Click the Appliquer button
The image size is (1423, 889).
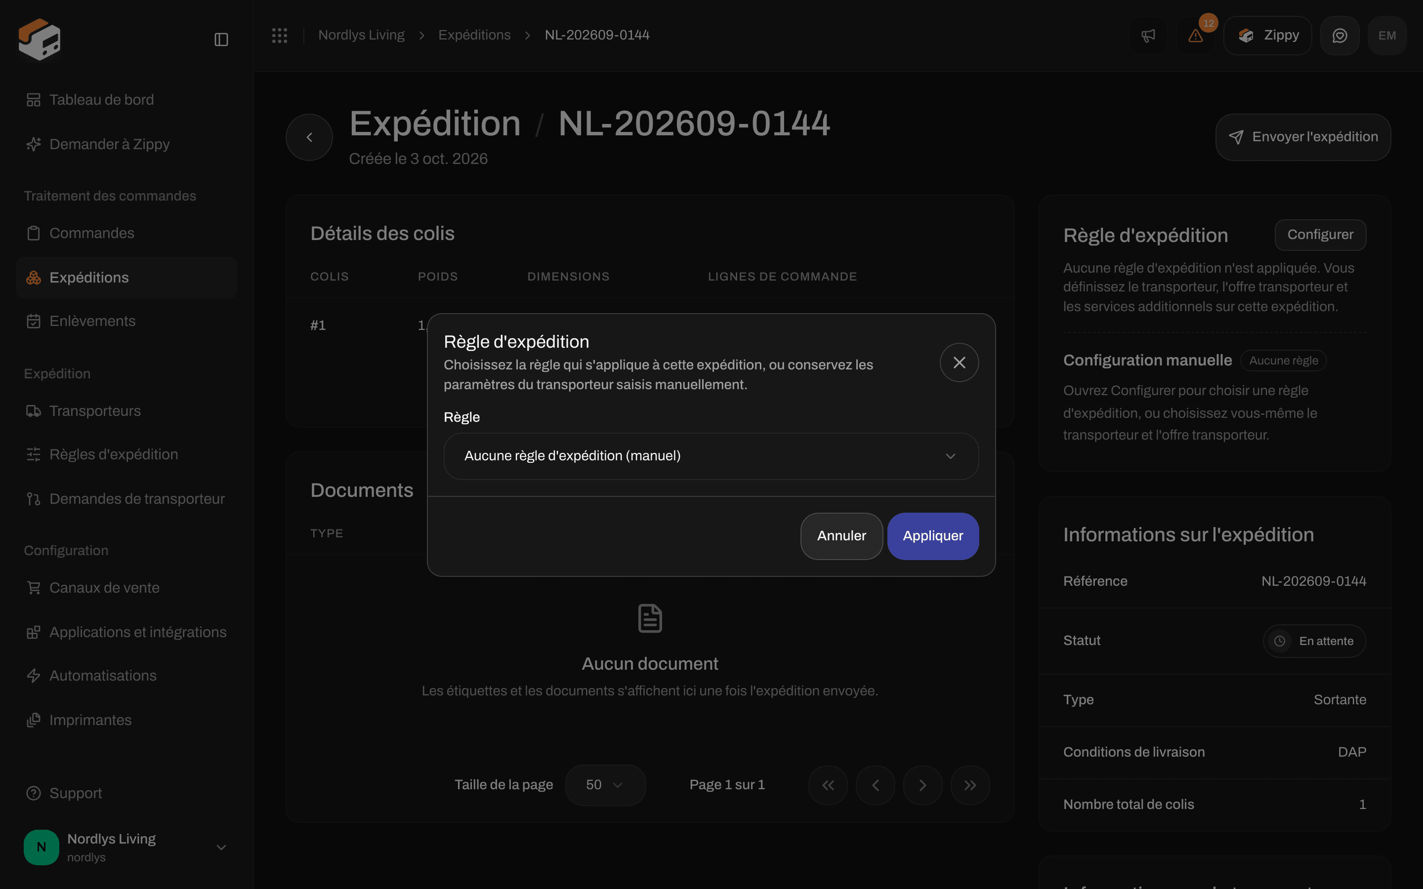click(x=932, y=536)
